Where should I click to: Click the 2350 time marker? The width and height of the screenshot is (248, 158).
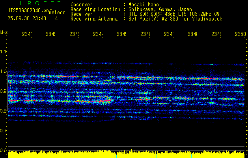pos(241,34)
